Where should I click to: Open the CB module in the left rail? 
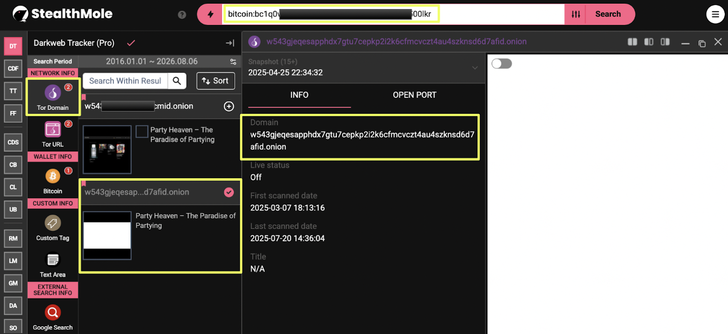pyautogui.click(x=13, y=165)
